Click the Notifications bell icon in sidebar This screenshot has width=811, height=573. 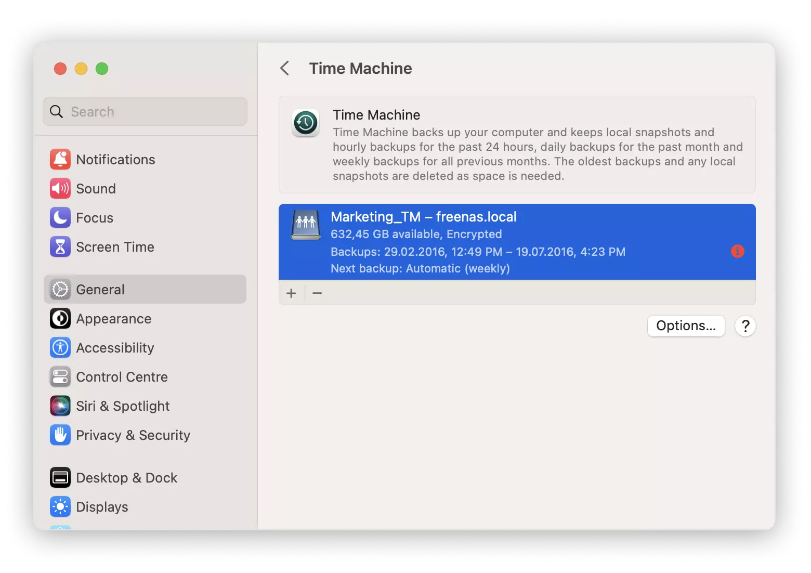60,159
